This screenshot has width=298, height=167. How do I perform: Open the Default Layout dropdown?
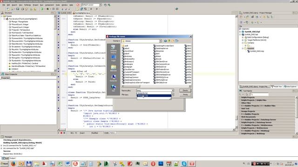tap(100, 5)
